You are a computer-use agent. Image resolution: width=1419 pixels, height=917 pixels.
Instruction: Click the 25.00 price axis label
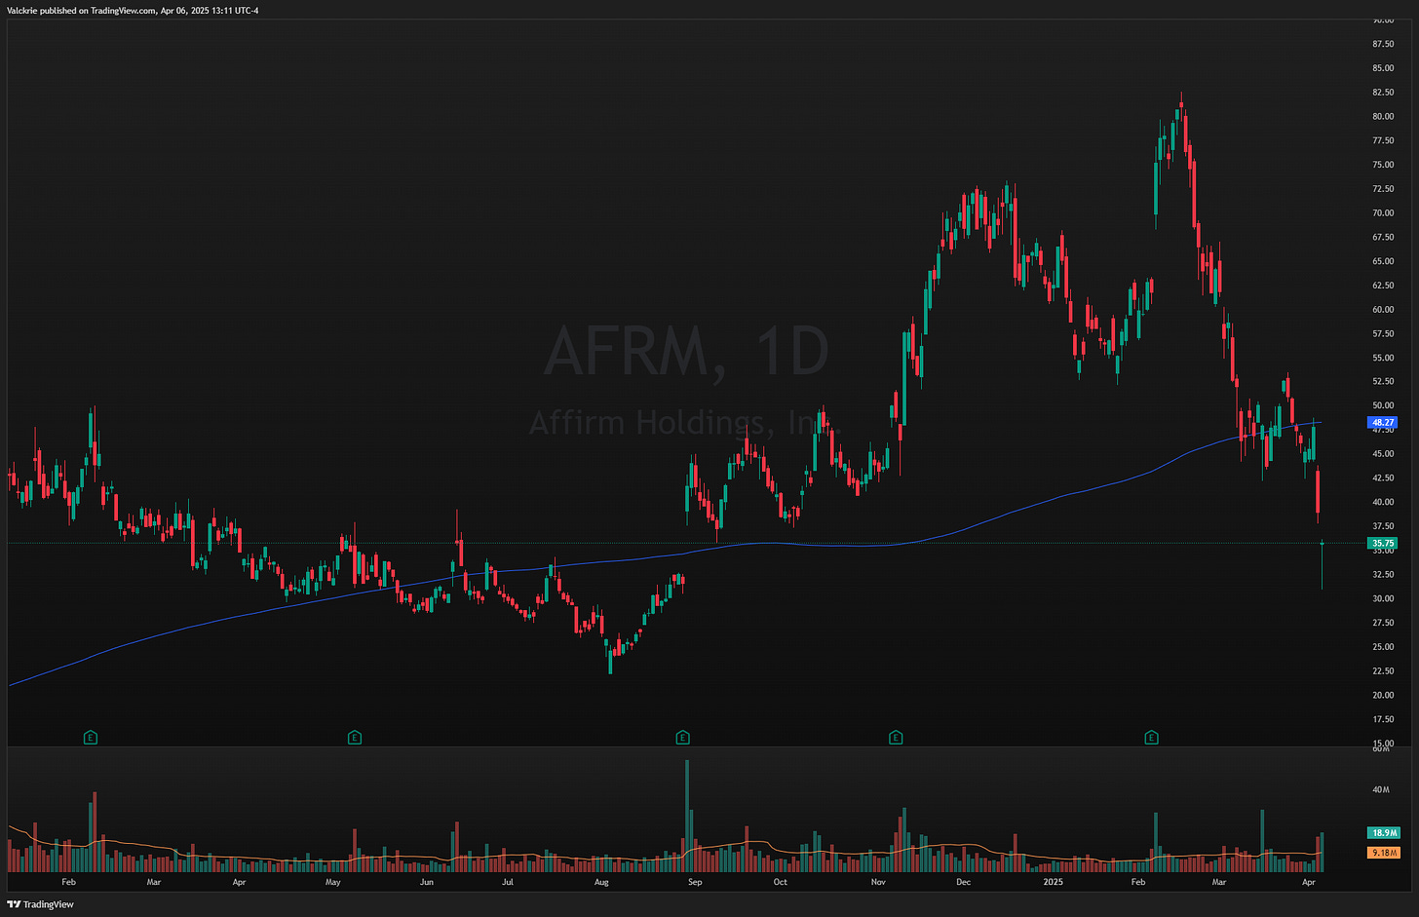1383,647
